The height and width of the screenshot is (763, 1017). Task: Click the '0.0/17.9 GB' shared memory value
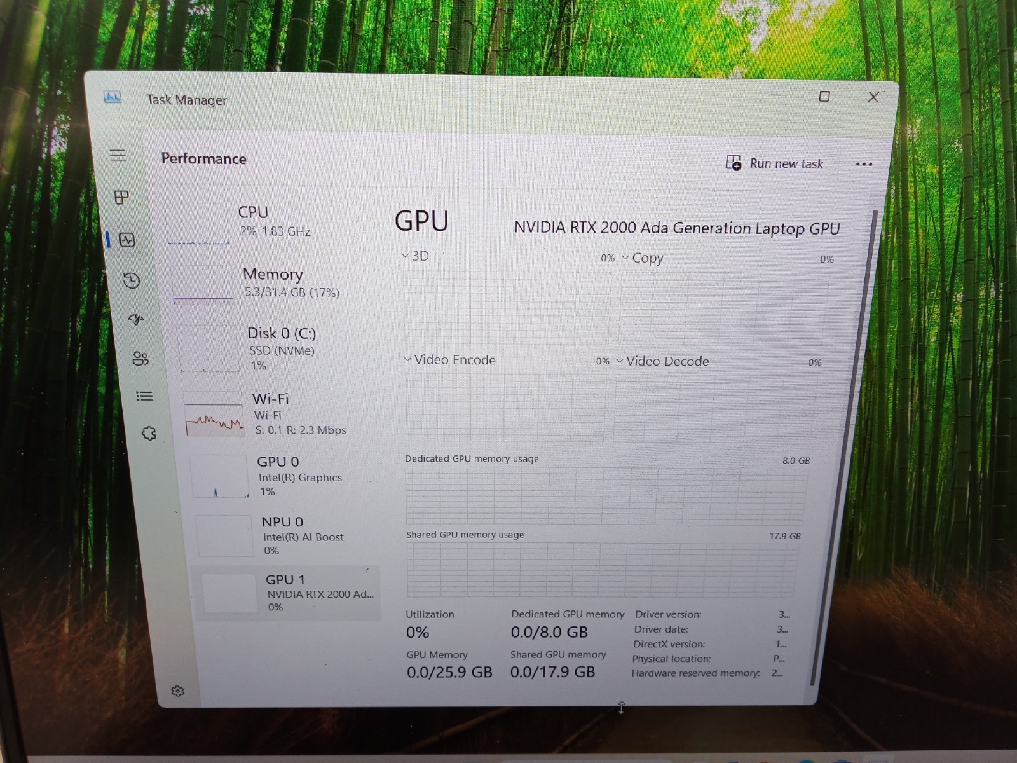click(552, 671)
